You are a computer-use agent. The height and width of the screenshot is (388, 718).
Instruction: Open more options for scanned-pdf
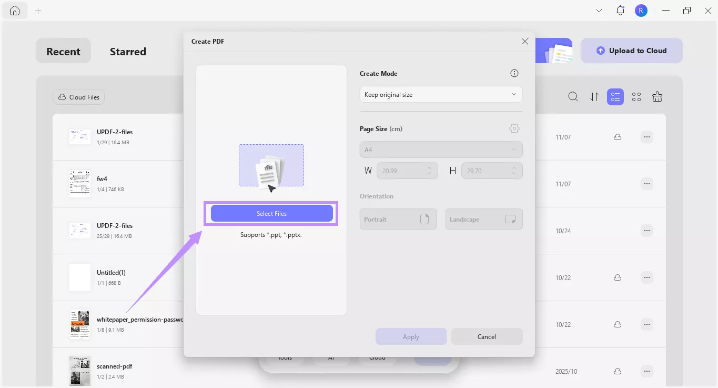(646, 371)
